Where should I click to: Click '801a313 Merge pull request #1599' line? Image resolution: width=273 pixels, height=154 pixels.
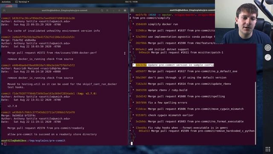pos(196,131)
